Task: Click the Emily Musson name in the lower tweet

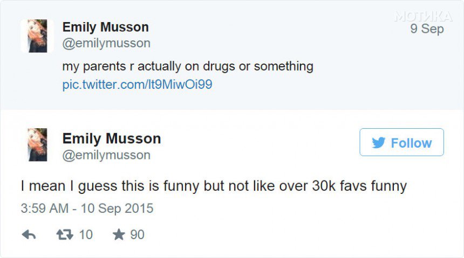Action: click(112, 138)
